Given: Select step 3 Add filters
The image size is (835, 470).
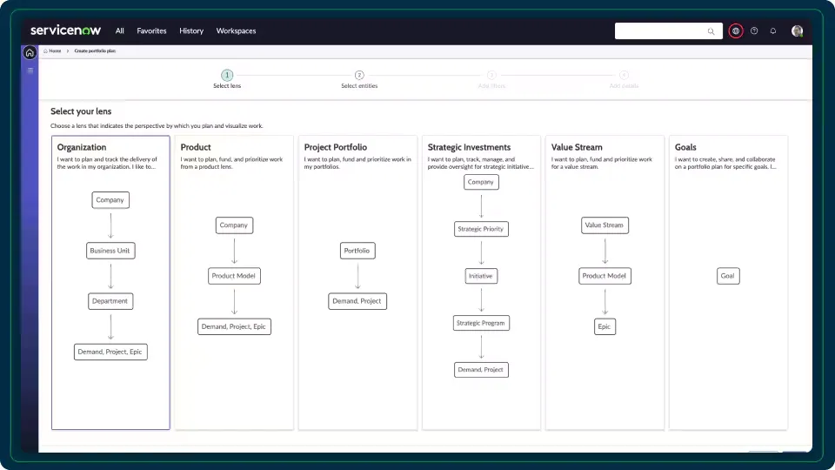Looking at the screenshot, I should pos(491,79).
